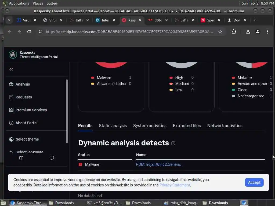Click the info icon beside Dynamic analysis detects
This screenshot has width=275, height=206.
click(x=173, y=143)
